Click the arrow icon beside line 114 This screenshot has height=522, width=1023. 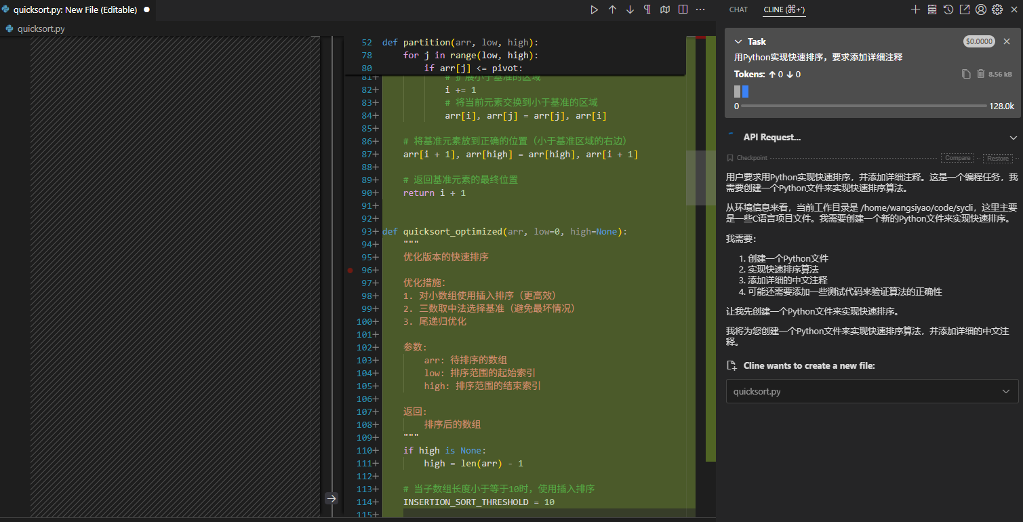(331, 498)
